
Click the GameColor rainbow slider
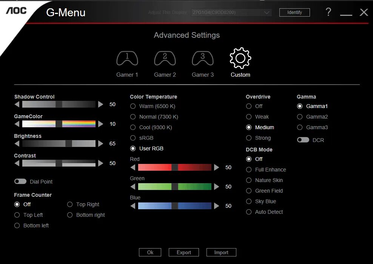click(x=59, y=124)
